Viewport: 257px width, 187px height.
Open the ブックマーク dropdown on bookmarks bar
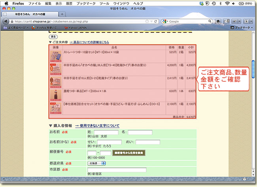pos(242,28)
